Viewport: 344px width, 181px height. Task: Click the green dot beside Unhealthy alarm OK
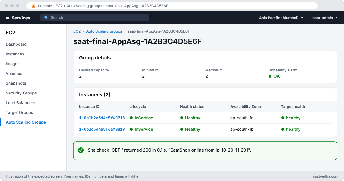tap(270, 76)
